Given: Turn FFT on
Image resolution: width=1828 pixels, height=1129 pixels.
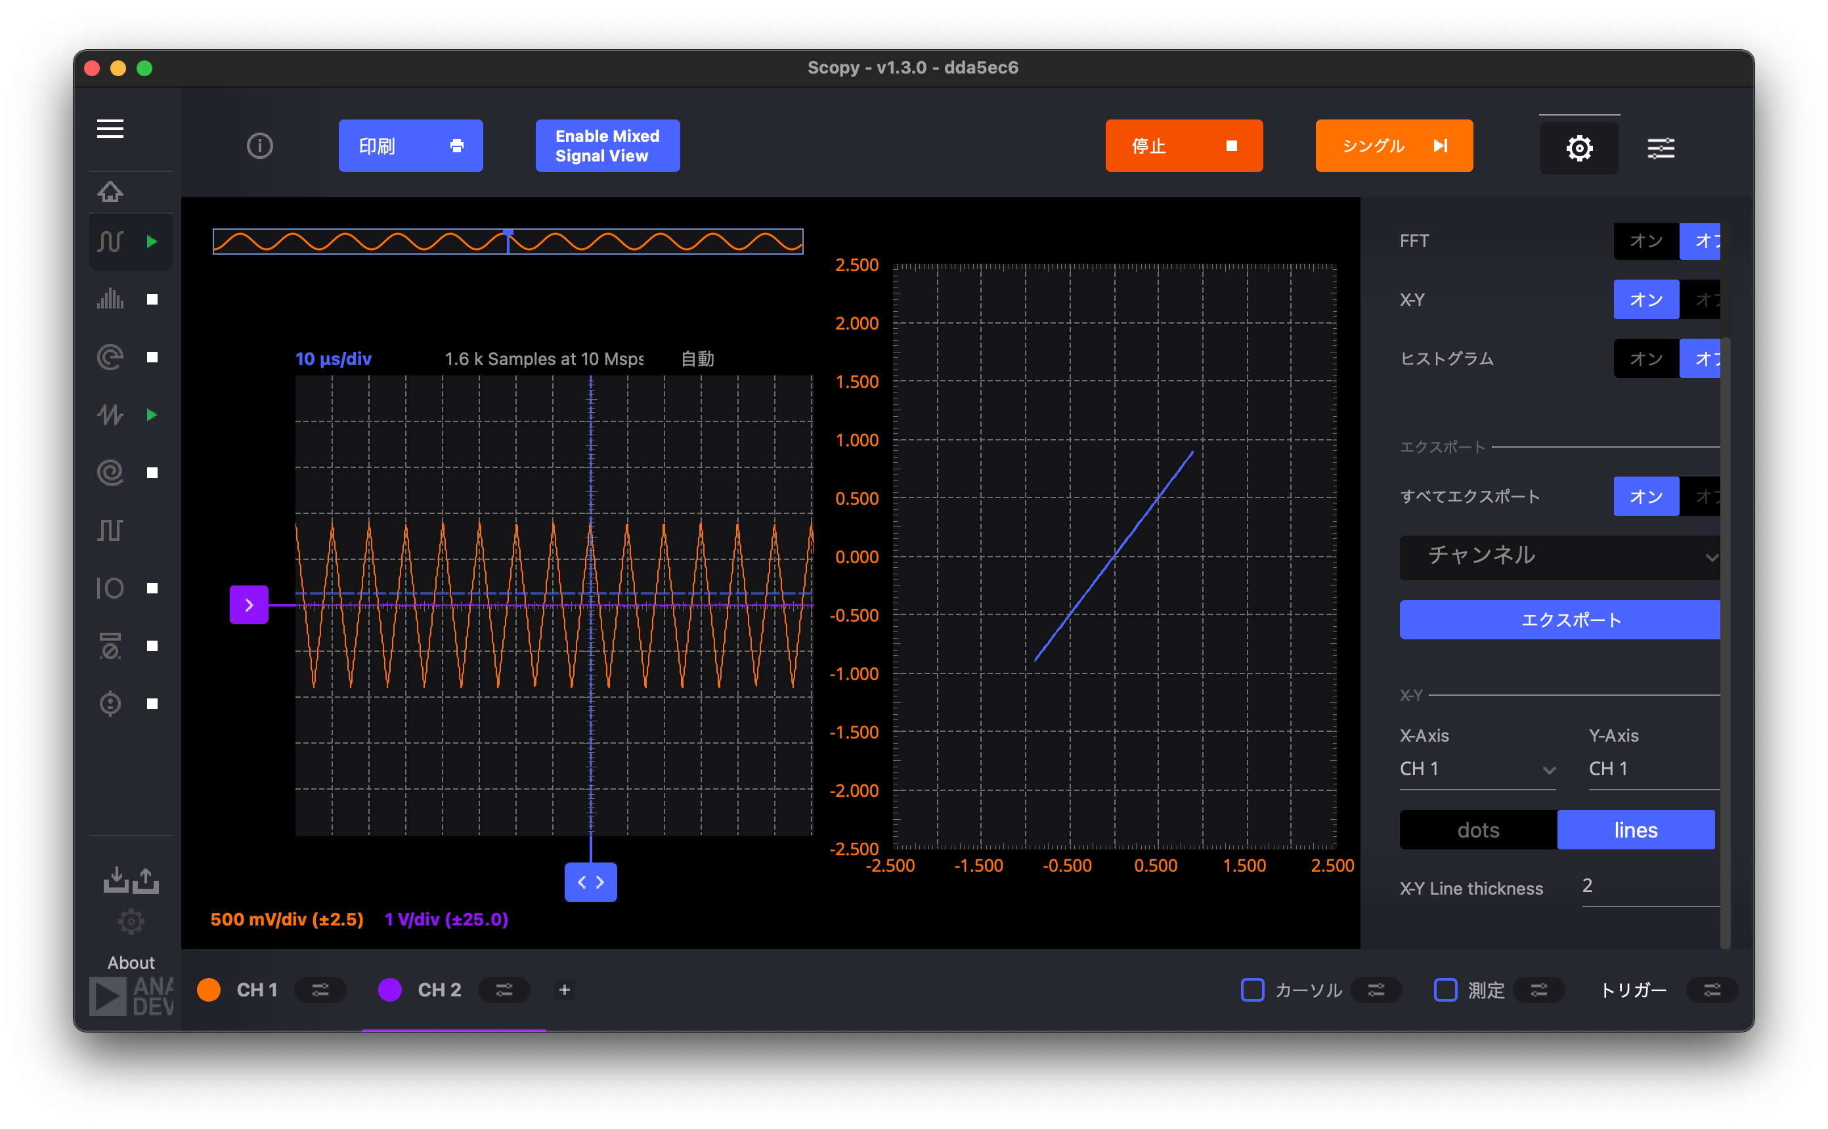Looking at the screenshot, I should [1646, 240].
